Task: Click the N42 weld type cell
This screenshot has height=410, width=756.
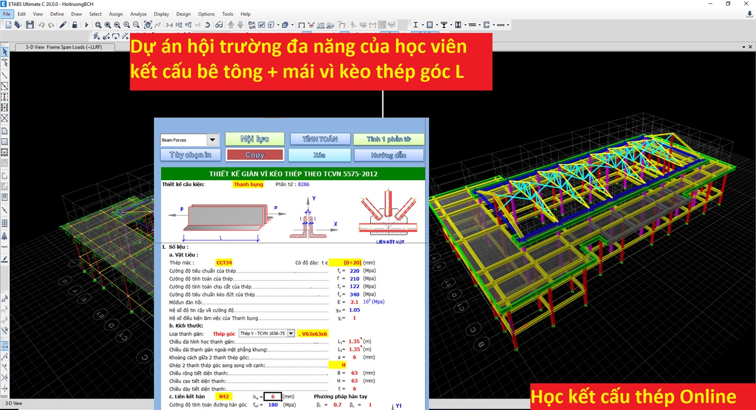Action: (x=224, y=396)
